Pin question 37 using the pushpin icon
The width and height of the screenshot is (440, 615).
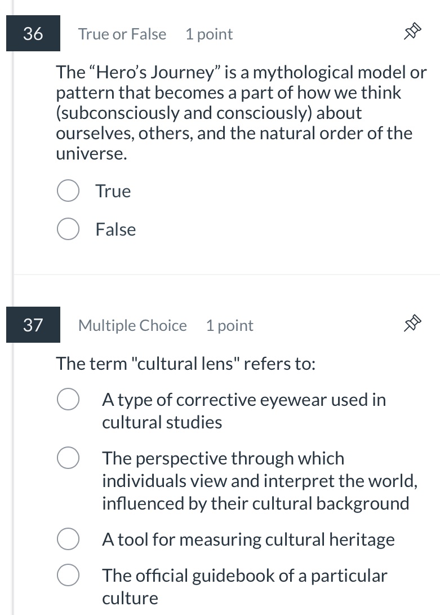click(412, 324)
